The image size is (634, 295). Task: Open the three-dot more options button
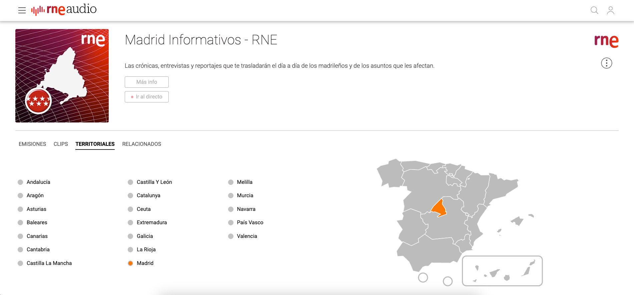(607, 63)
